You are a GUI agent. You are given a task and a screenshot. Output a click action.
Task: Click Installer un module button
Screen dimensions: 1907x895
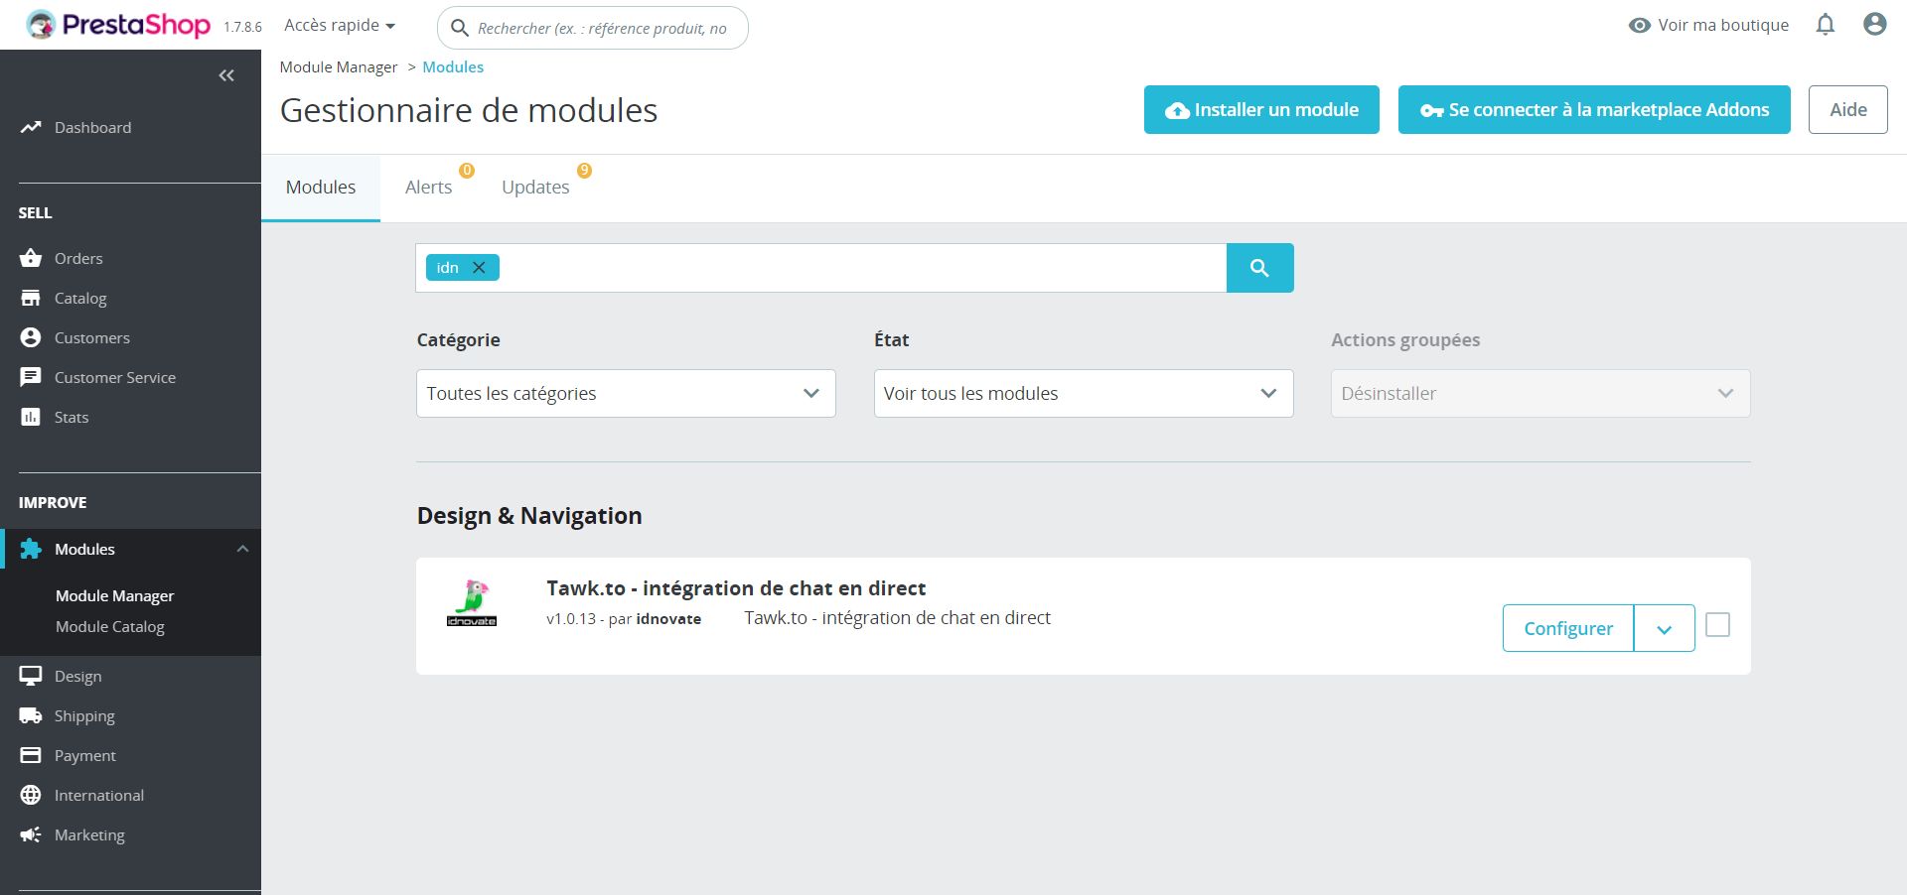[x=1261, y=110]
